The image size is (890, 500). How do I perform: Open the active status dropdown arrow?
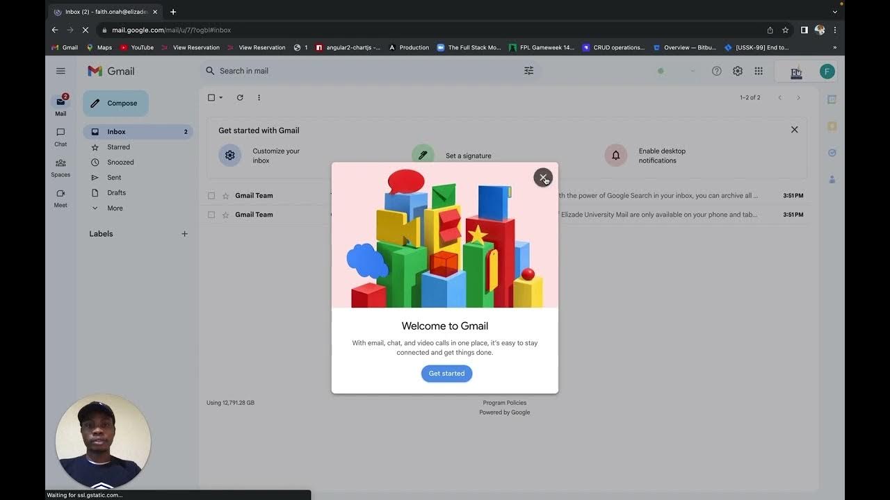tap(693, 71)
